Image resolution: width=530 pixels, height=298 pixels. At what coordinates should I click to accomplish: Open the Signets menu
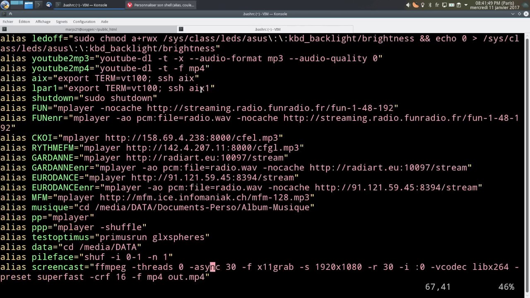(x=62, y=22)
